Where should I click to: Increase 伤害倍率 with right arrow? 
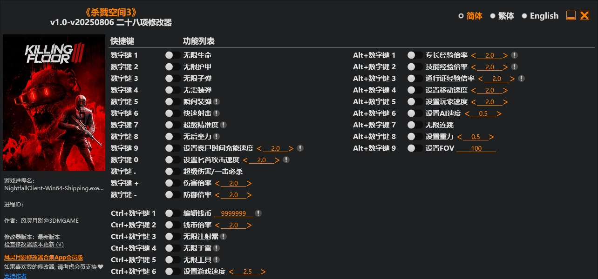249,183
